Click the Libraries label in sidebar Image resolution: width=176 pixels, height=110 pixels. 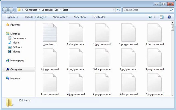(15, 34)
